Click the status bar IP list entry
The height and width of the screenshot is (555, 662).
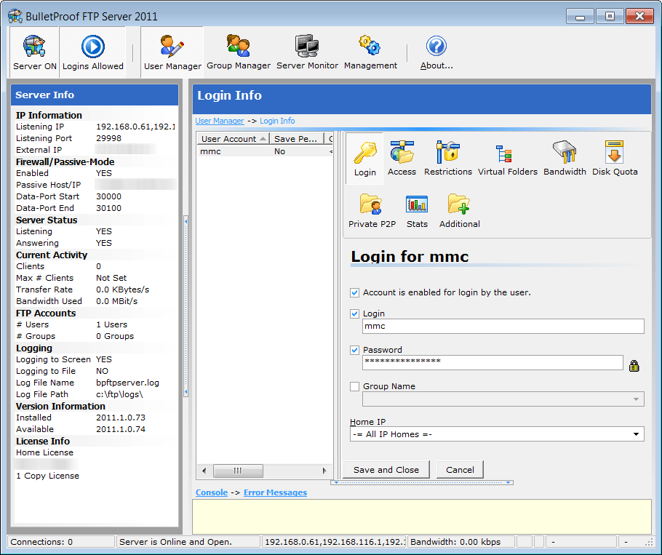pos(335,542)
